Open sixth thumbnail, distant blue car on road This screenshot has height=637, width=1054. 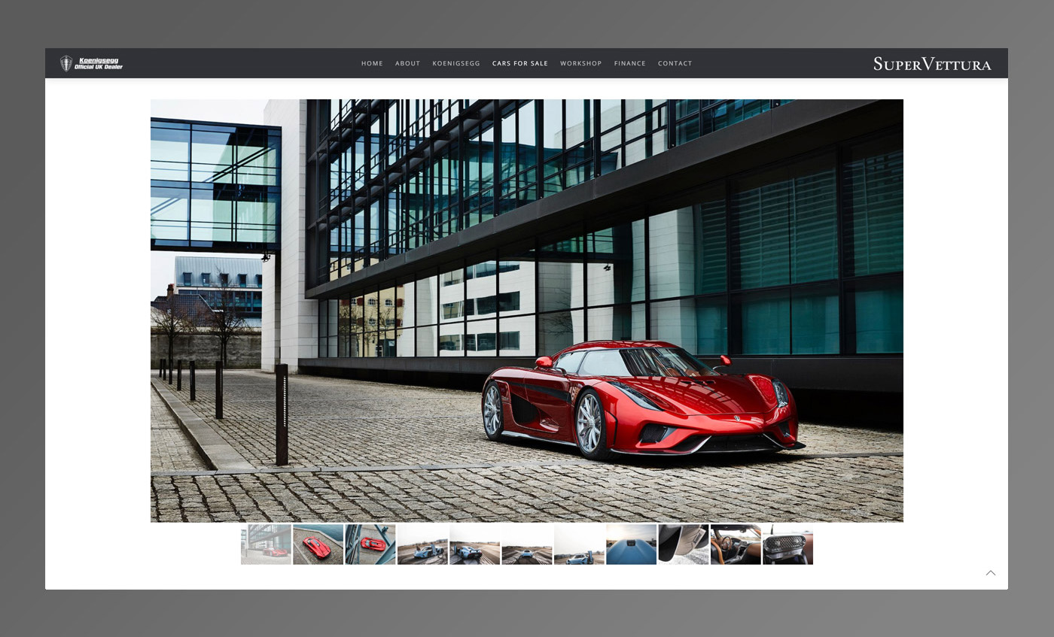[x=527, y=544]
